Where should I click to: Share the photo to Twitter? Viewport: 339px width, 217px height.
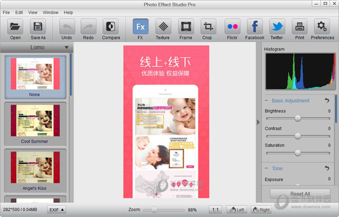coord(277,27)
